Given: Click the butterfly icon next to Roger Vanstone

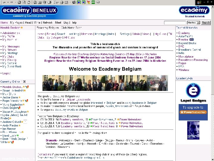Looking at the screenshot, I should (x=26, y=101).
